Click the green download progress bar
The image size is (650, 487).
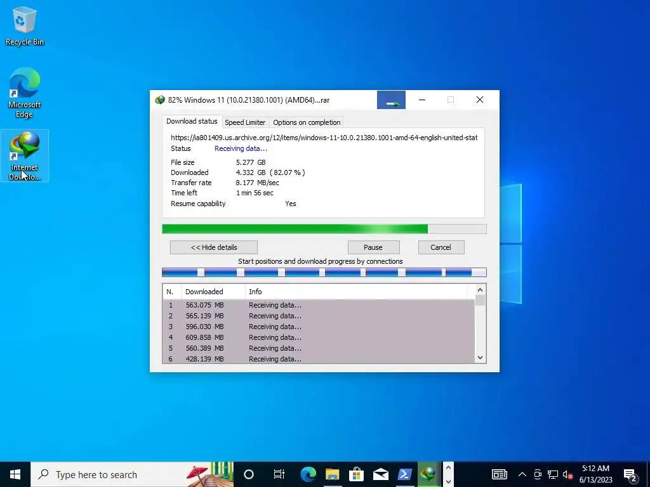(x=324, y=229)
